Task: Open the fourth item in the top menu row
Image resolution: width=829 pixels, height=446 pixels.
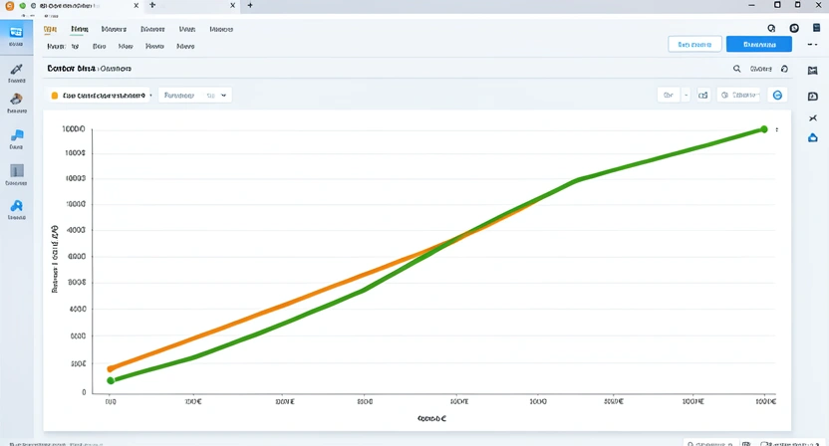Action: click(152, 29)
